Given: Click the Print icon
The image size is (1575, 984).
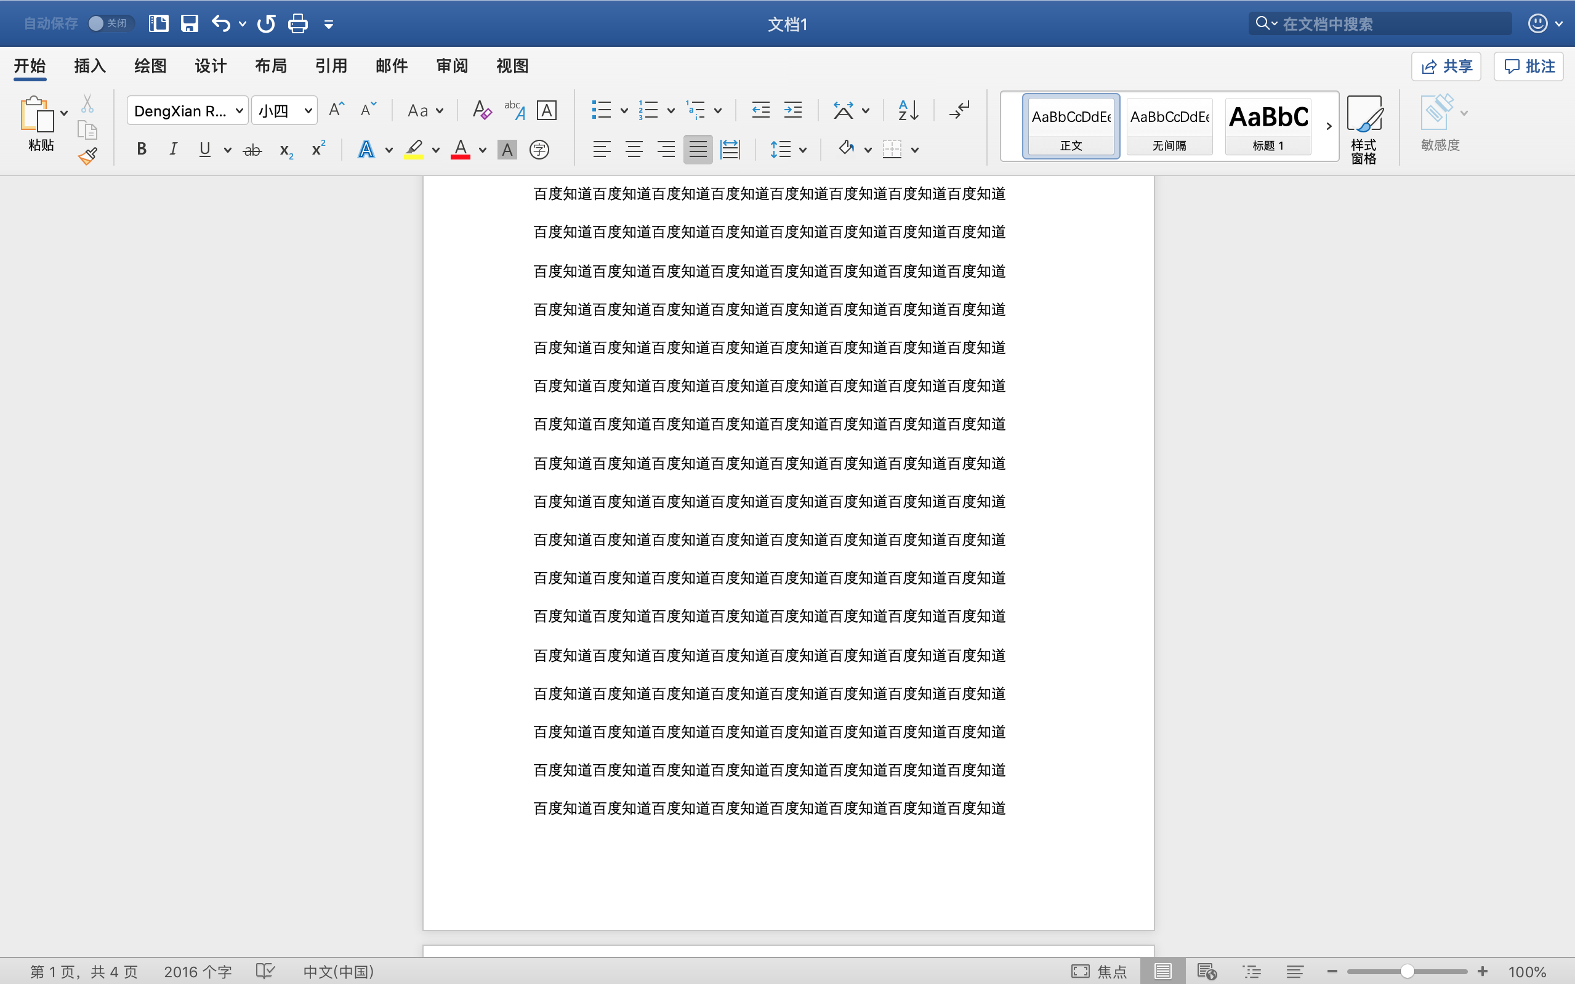Looking at the screenshot, I should click(x=298, y=24).
